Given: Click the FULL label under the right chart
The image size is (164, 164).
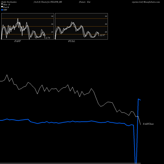Looking at the screenshot, I should tap(72, 41).
